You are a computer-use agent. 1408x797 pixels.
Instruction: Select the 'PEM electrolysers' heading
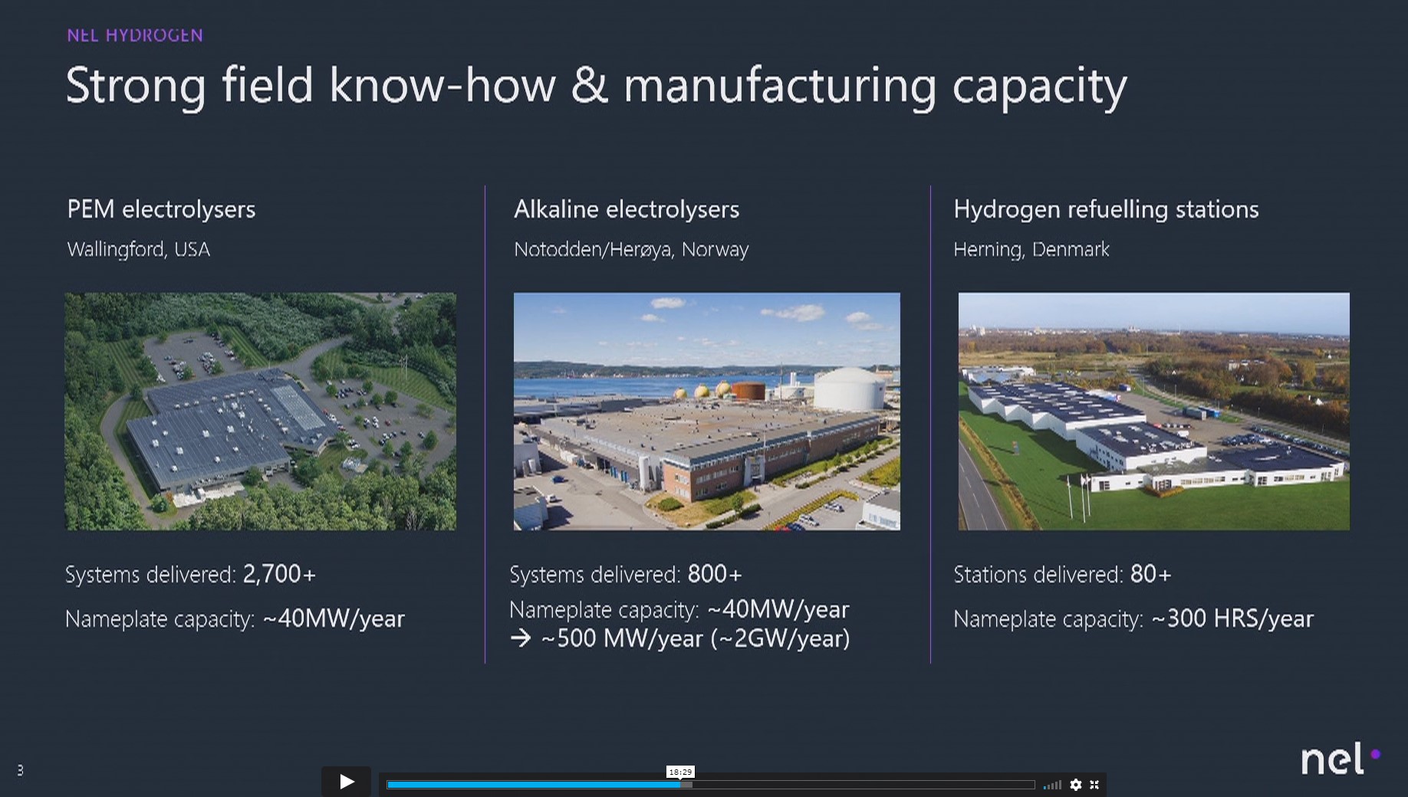click(x=161, y=209)
